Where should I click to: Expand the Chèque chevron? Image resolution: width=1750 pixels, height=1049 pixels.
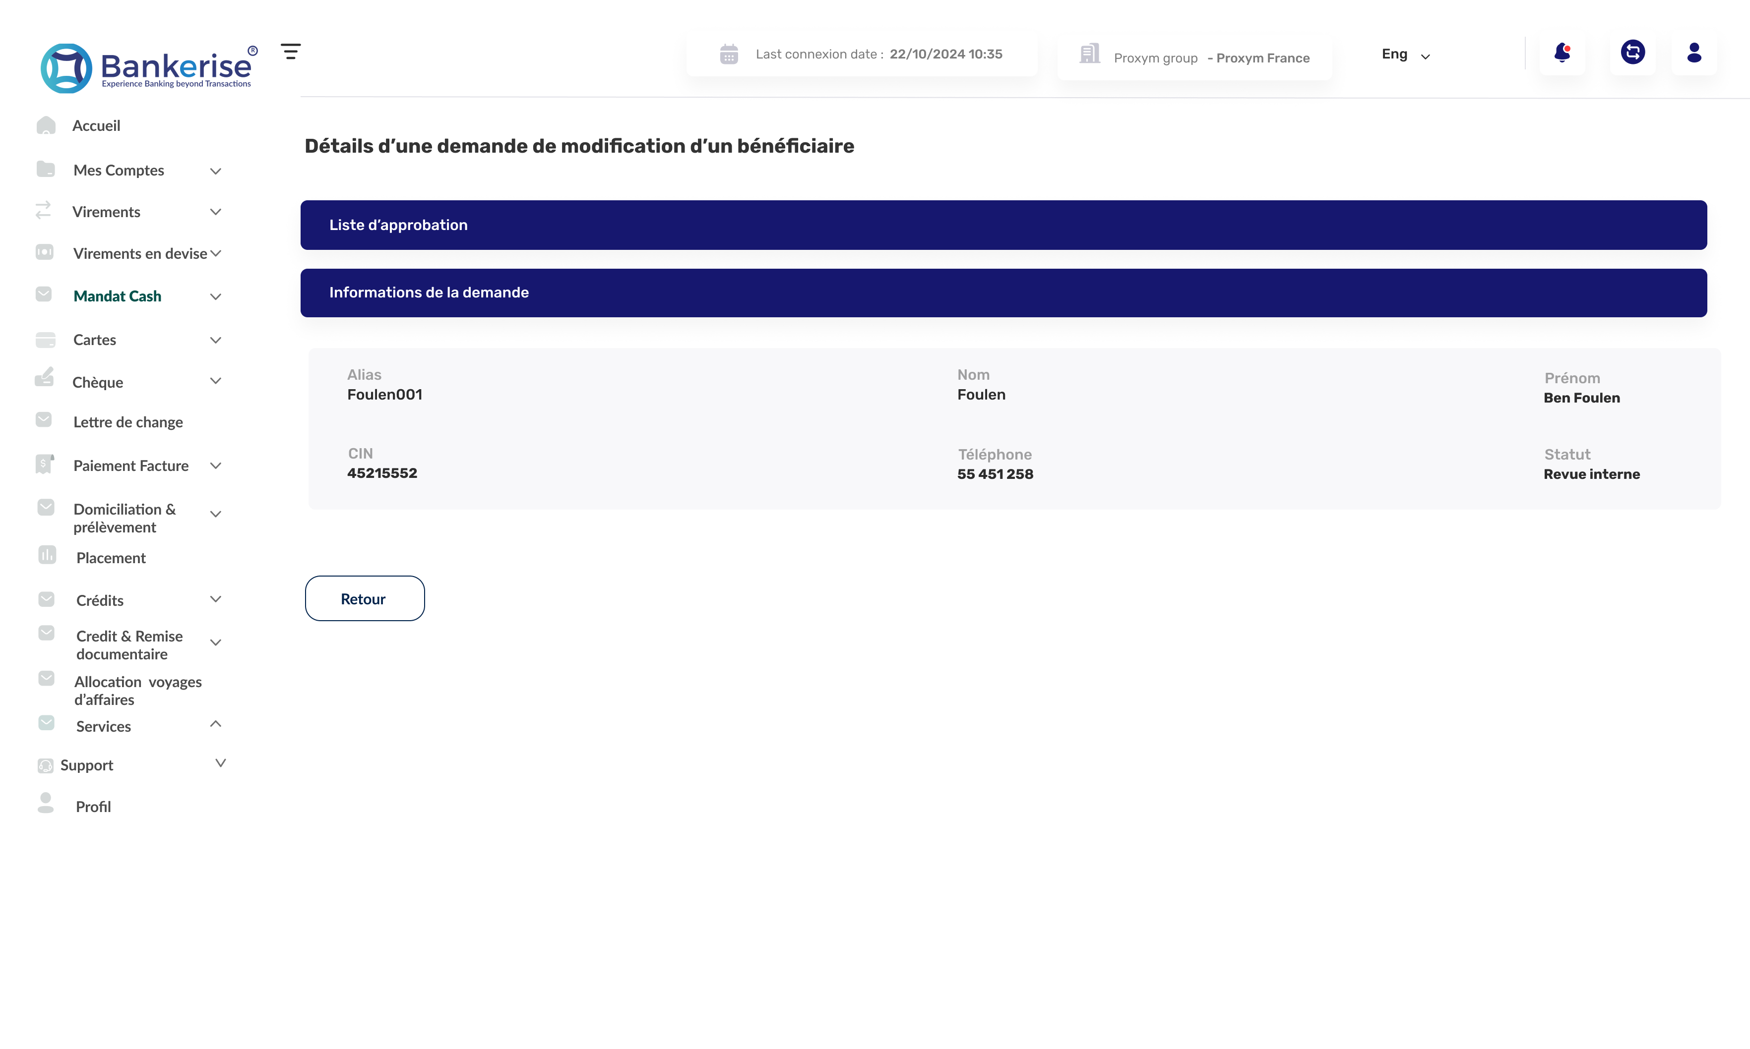(x=216, y=381)
